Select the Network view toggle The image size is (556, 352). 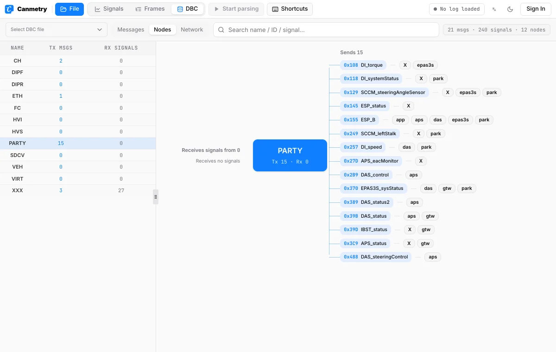(x=192, y=30)
